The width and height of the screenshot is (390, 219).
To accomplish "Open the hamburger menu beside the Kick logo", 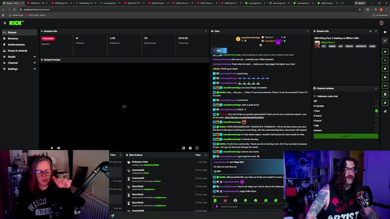I will click(x=5, y=23).
